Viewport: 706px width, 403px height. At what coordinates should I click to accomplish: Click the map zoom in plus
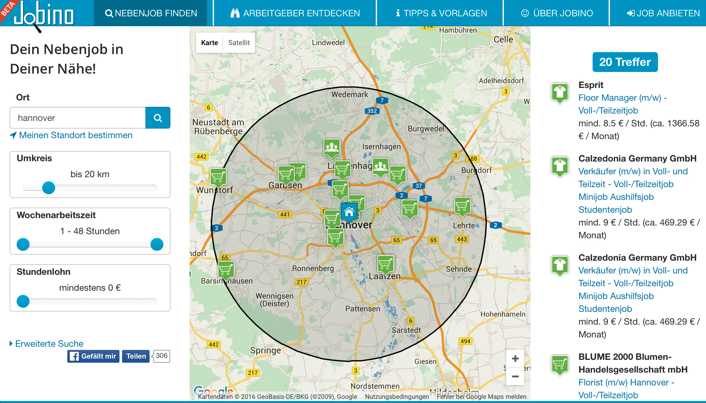pyautogui.click(x=515, y=359)
